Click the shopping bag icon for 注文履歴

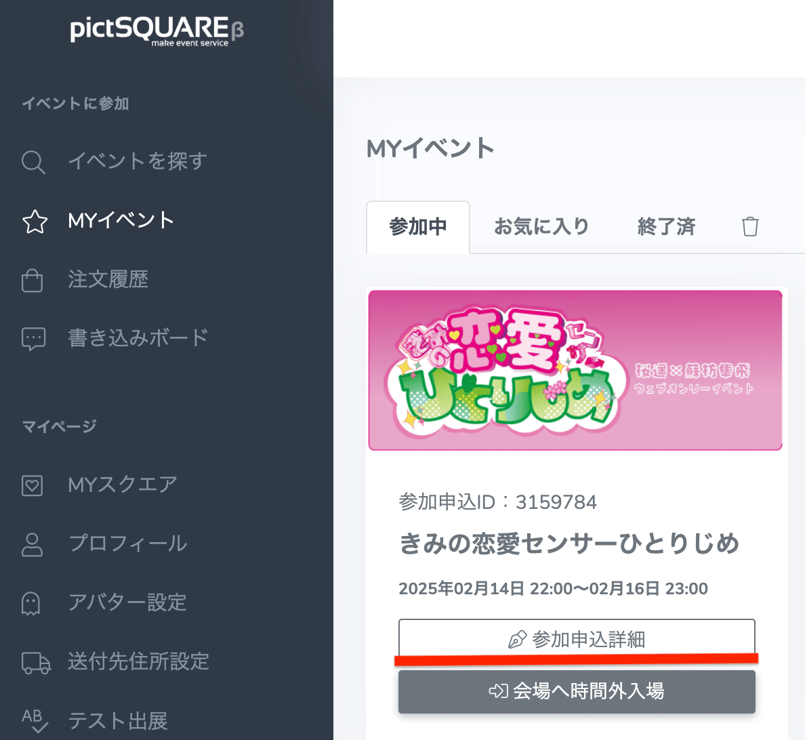click(x=32, y=281)
